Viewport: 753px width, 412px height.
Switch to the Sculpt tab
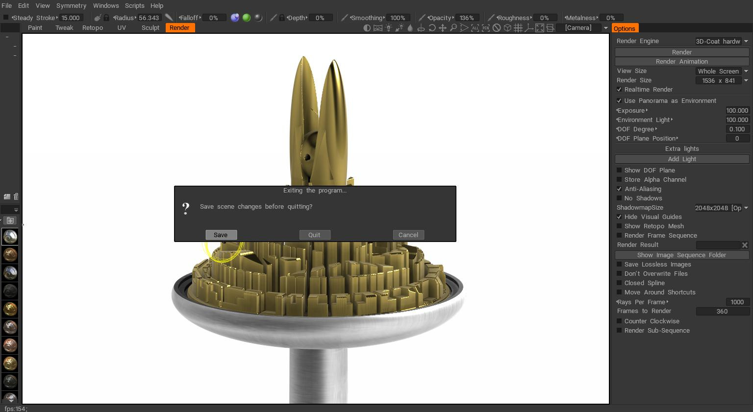(x=151, y=28)
